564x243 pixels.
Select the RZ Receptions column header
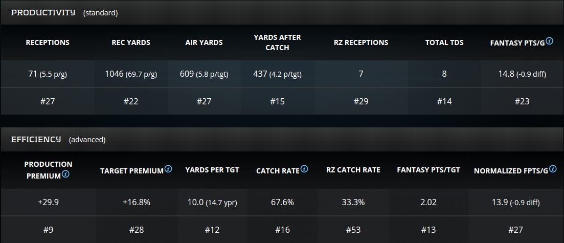point(361,42)
